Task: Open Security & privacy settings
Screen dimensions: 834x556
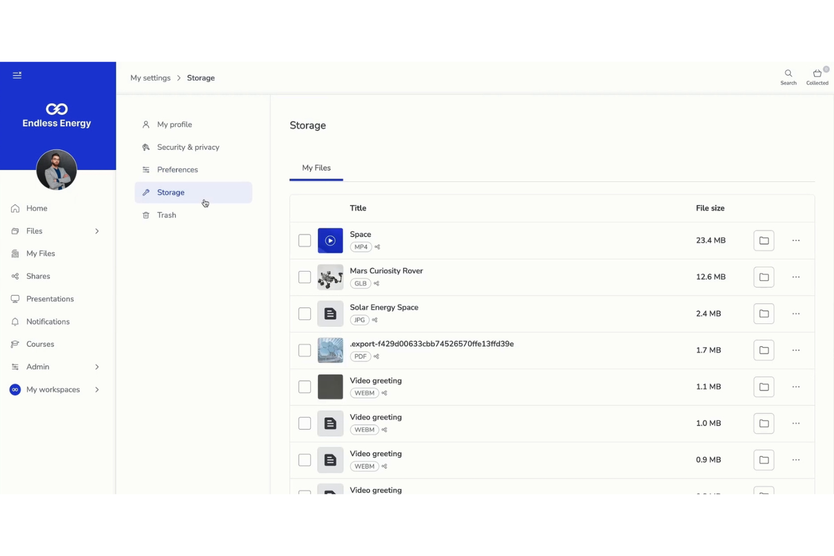Action: point(188,147)
